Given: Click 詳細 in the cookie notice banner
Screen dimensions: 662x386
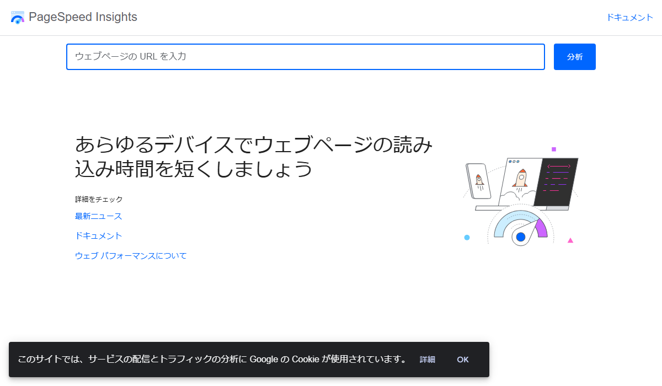Looking at the screenshot, I should click(426, 359).
